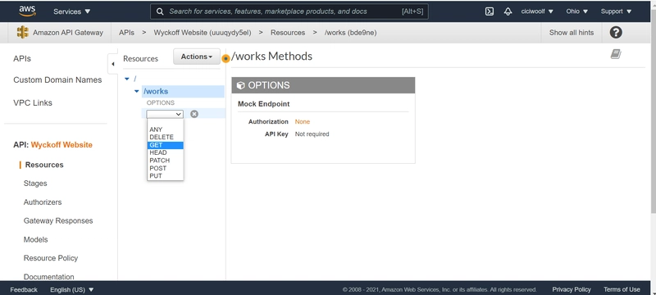Viewport: 656px width, 295px height.
Task: Open APIs in the left sidebar
Action: [22, 58]
